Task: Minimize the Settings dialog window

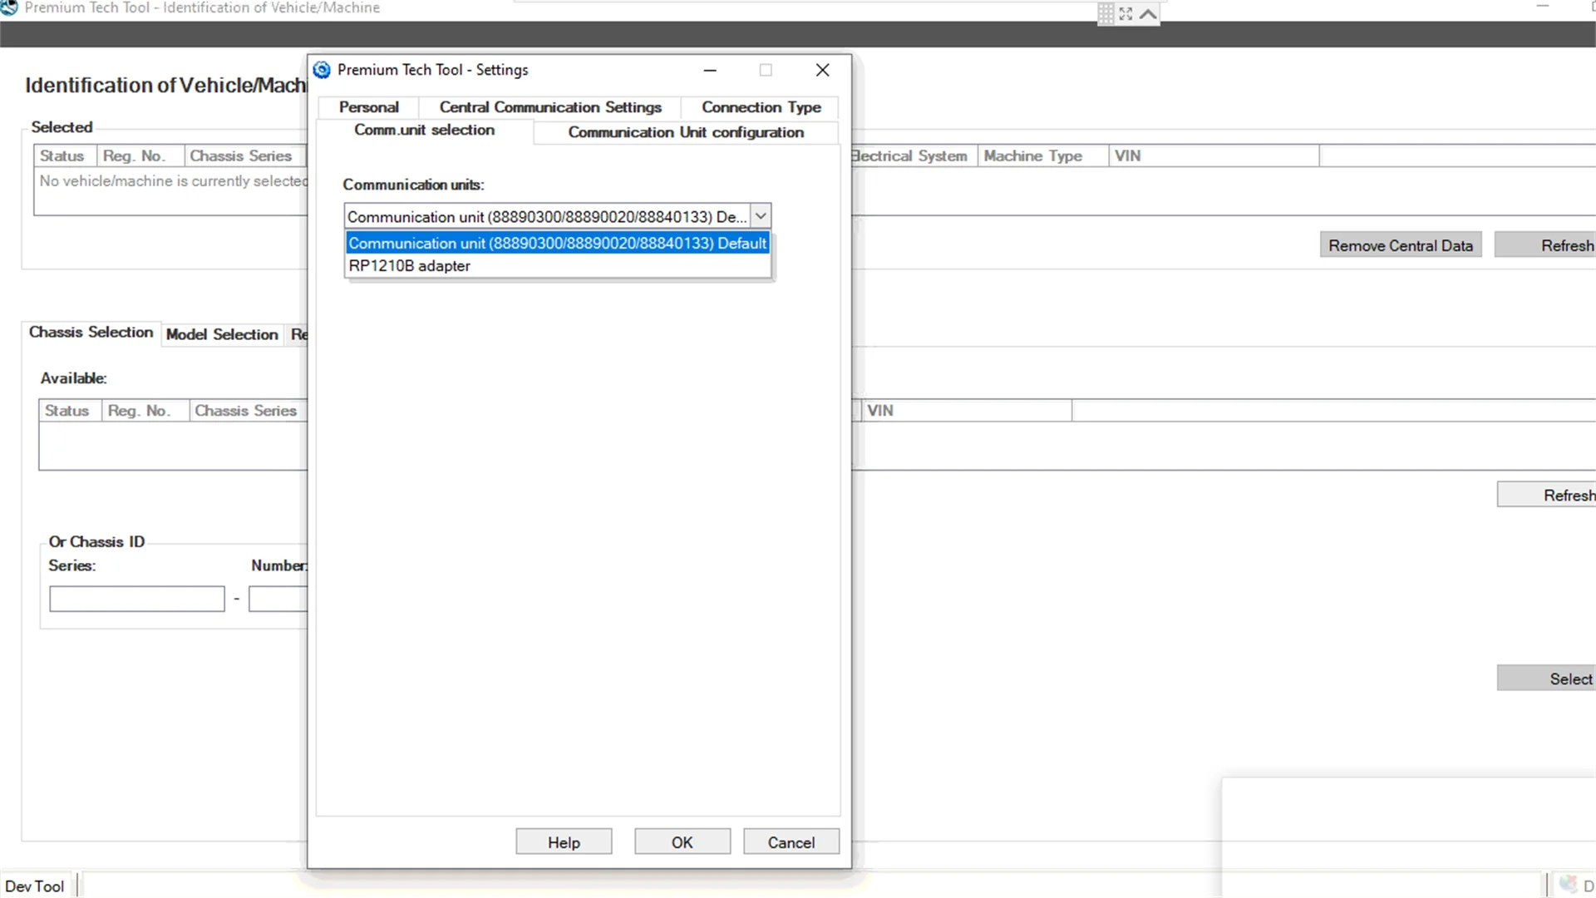Action: 710,70
